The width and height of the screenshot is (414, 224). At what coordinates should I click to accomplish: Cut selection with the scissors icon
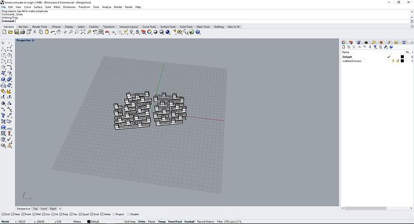tap(35, 32)
